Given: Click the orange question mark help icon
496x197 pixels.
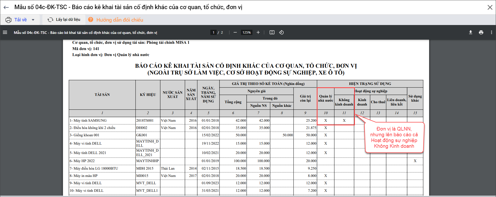Looking at the screenshot, I should (x=91, y=20).
